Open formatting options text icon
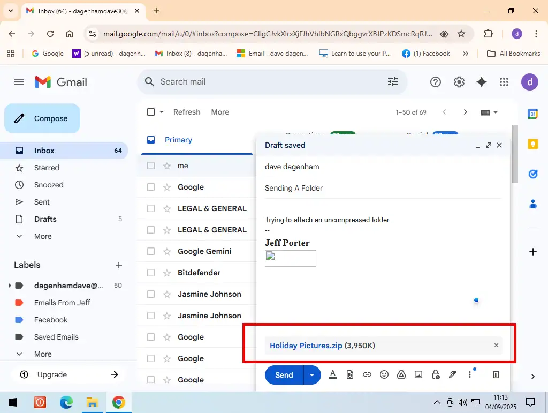 tap(332, 375)
